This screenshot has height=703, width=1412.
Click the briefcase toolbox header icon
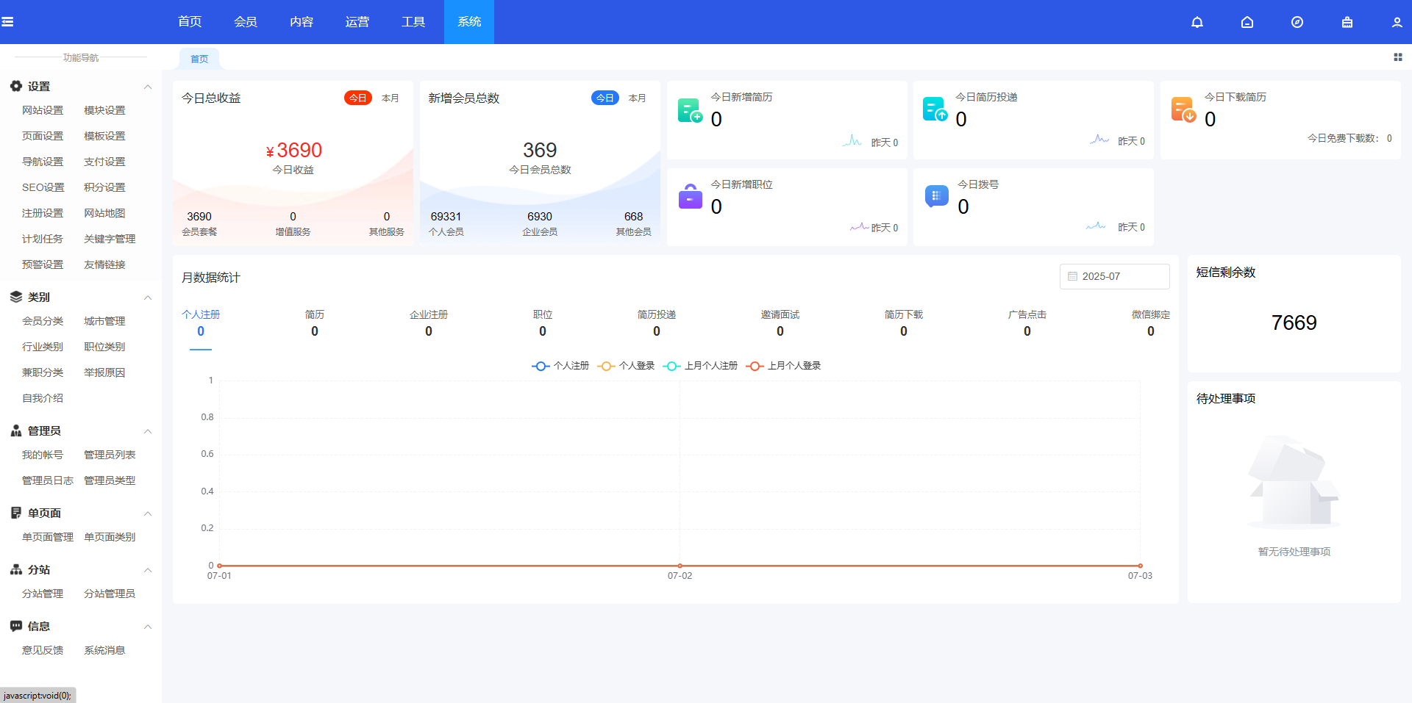click(1347, 22)
